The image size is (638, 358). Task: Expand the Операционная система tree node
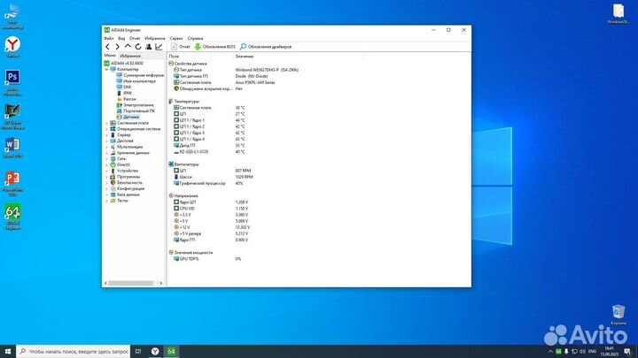107,129
